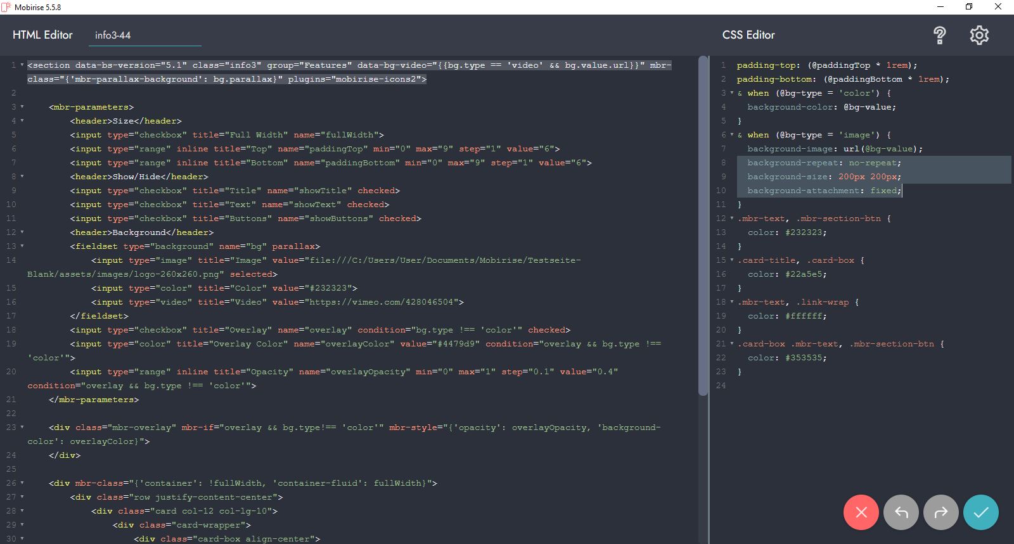Cancel changes with the red X button
1014x544 pixels.
[861, 512]
